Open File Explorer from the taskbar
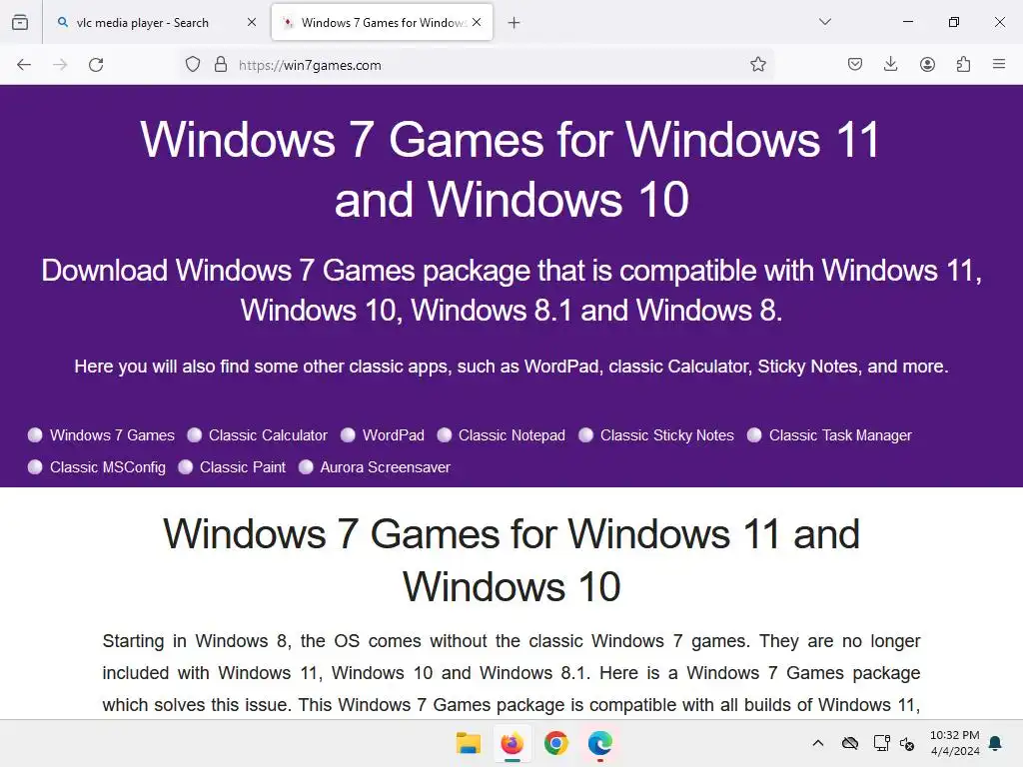The image size is (1023, 767). pos(468,743)
